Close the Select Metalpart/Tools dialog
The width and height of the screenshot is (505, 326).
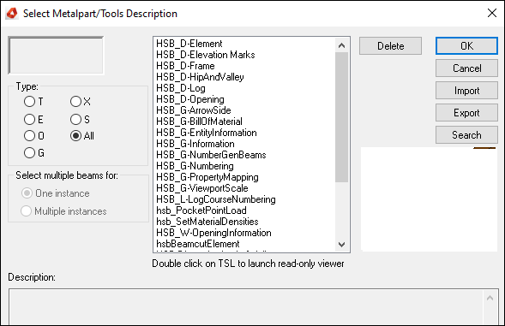click(x=492, y=13)
